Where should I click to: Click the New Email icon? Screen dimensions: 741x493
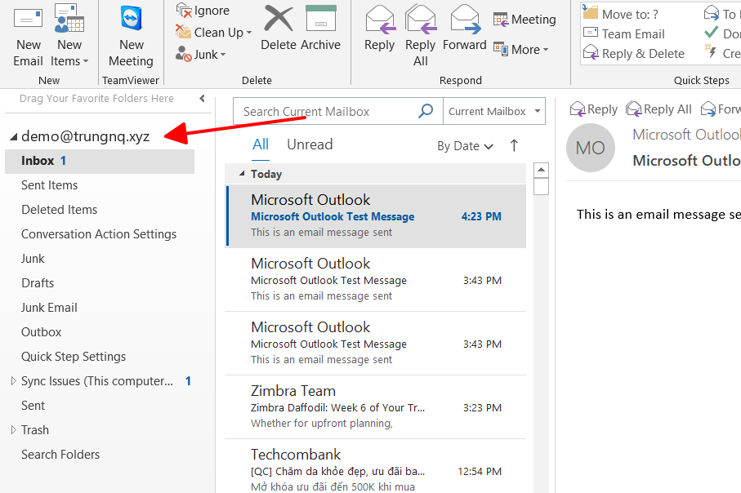pyautogui.click(x=28, y=35)
